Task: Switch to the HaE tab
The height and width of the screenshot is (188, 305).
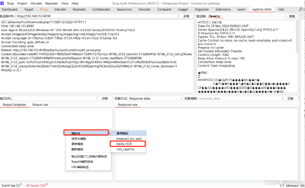Action: (281, 9)
